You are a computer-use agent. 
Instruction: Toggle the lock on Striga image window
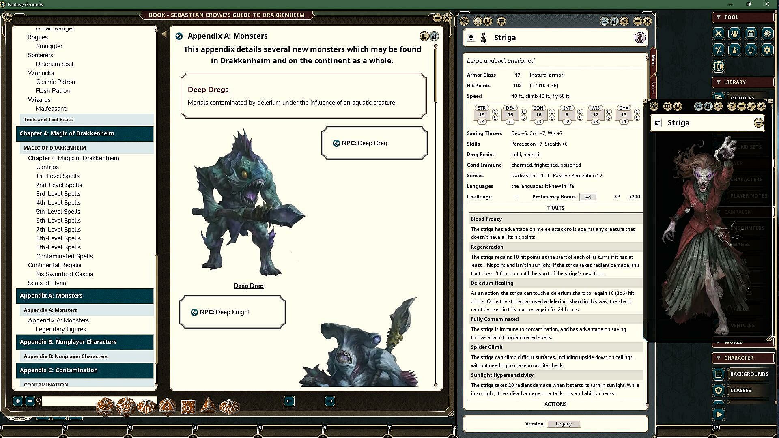708,106
